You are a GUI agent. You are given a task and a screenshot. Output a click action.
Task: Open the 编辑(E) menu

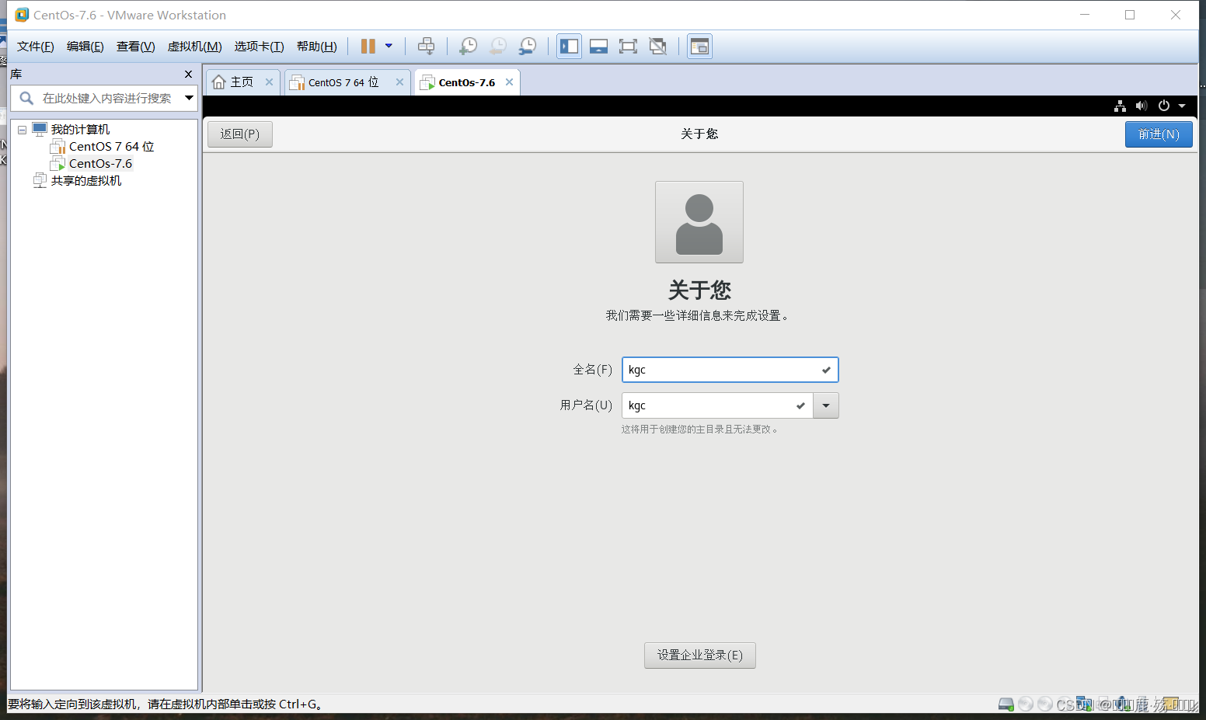pos(85,47)
